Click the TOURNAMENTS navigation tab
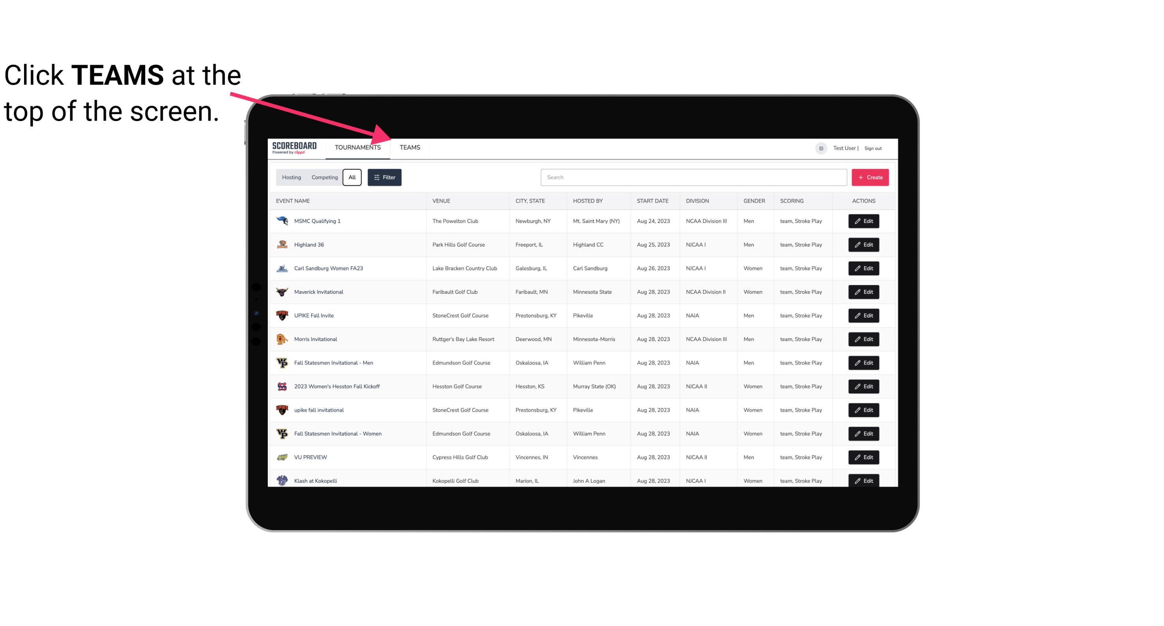The height and width of the screenshot is (626, 1164). pyautogui.click(x=357, y=148)
